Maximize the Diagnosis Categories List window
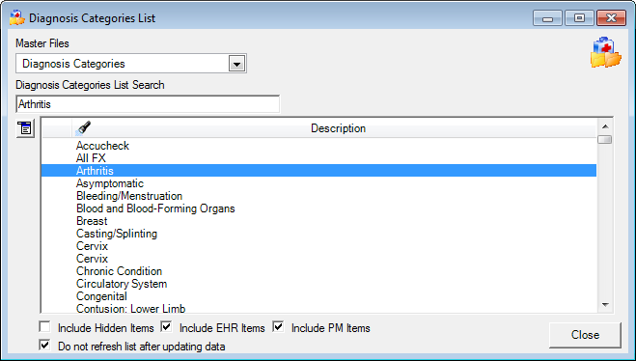 click(579, 17)
